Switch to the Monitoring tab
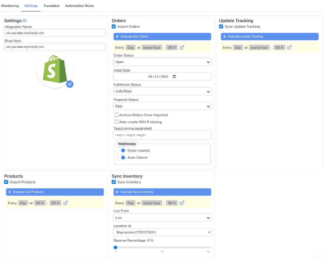Viewport: 324px width, 259px height. click(10, 5)
